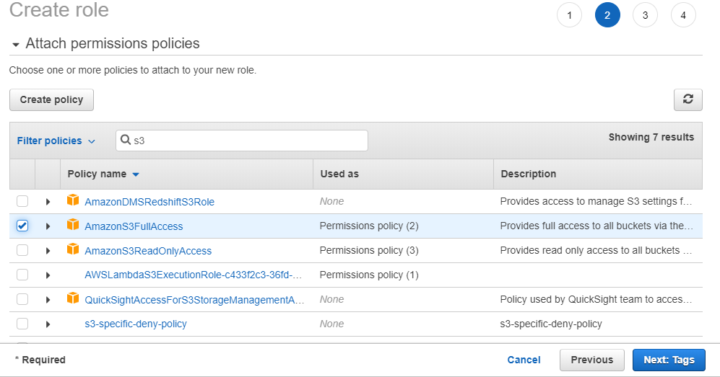
Task: Click 'Permissions policy (3)' cell
Action: (x=369, y=251)
